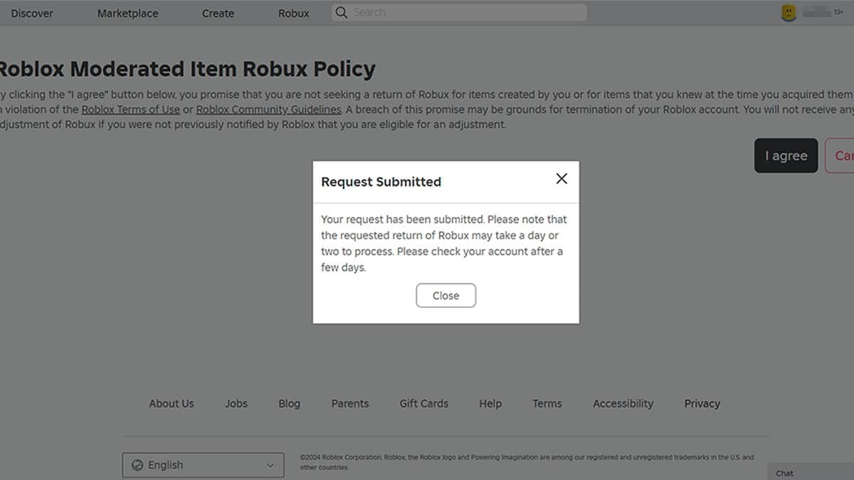Expand the English language dropdown
The image size is (854, 480).
pyautogui.click(x=270, y=464)
